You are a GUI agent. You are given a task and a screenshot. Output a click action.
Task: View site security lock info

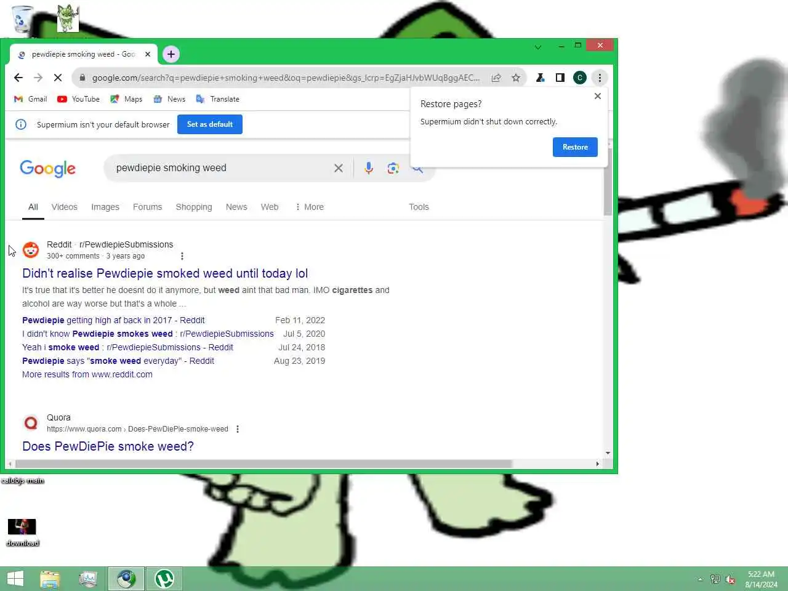[82, 78]
